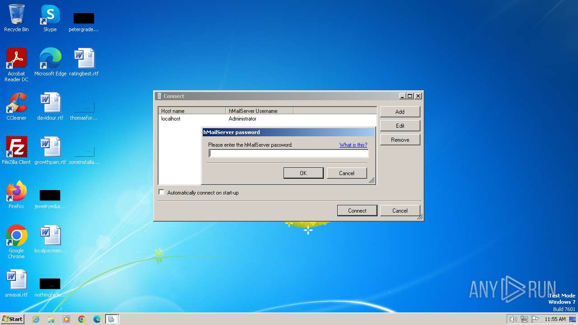Open the Recycle Bin desktop icon
Viewport: 578px width, 325px height.
click(x=16, y=18)
